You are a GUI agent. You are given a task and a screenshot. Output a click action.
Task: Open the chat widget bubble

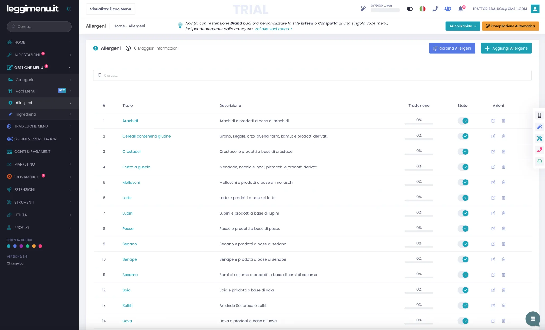[x=533, y=319]
